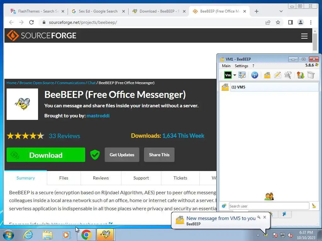Open the Browse Open Source breadcrumb
Image resolution: width=322 pixels, height=241 pixels.
tap(37, 83)
